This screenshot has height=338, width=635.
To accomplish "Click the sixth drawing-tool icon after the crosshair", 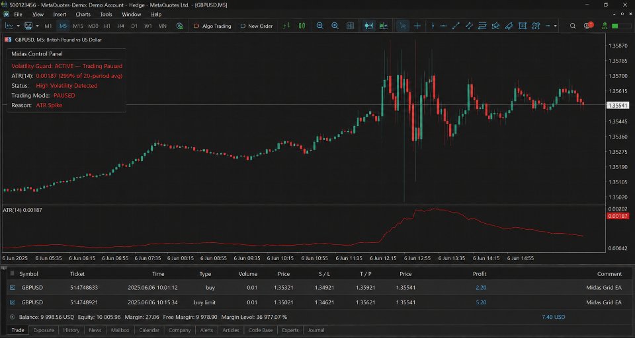I will coord(495,26).
